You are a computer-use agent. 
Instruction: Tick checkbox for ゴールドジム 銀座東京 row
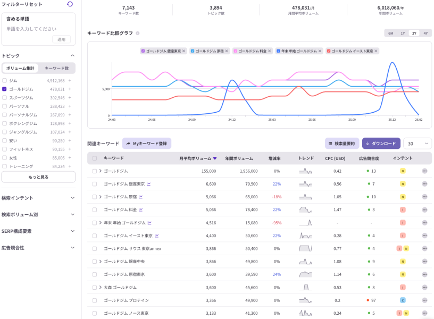click(95, 184)
